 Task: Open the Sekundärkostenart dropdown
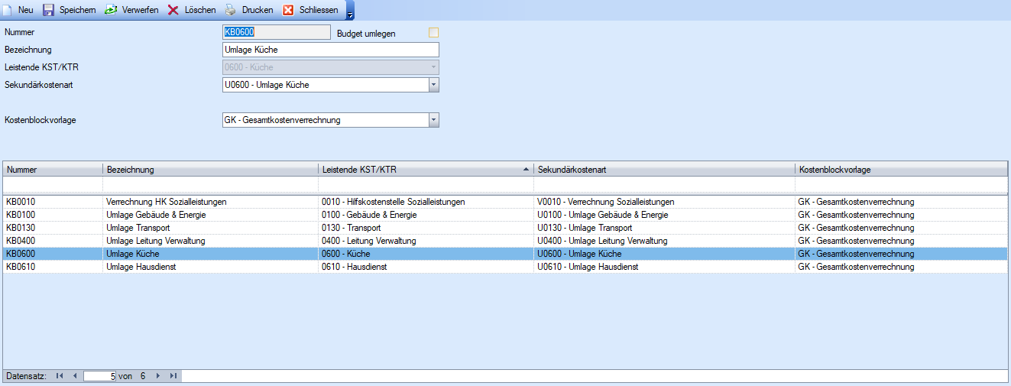point(433,85)
